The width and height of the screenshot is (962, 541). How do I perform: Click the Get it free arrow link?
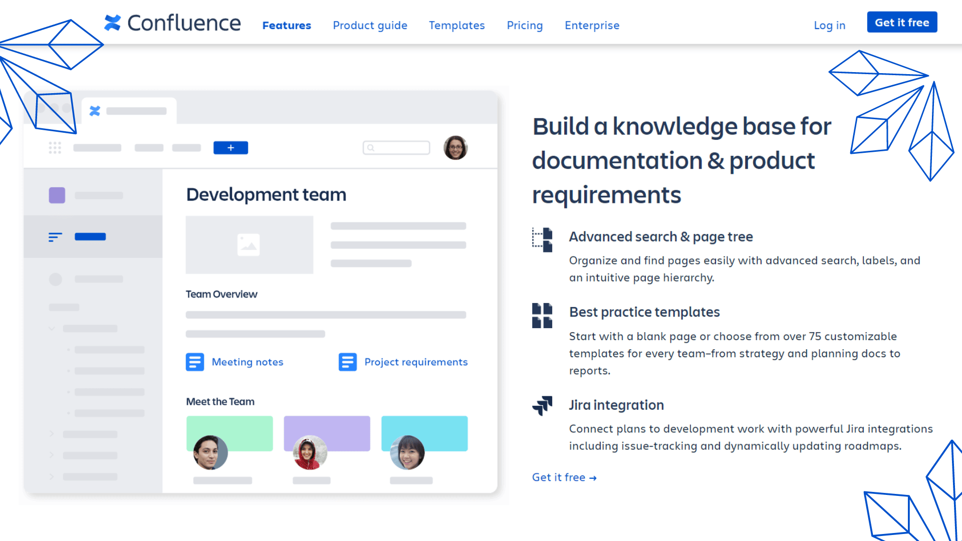click(x=564, y=477)
